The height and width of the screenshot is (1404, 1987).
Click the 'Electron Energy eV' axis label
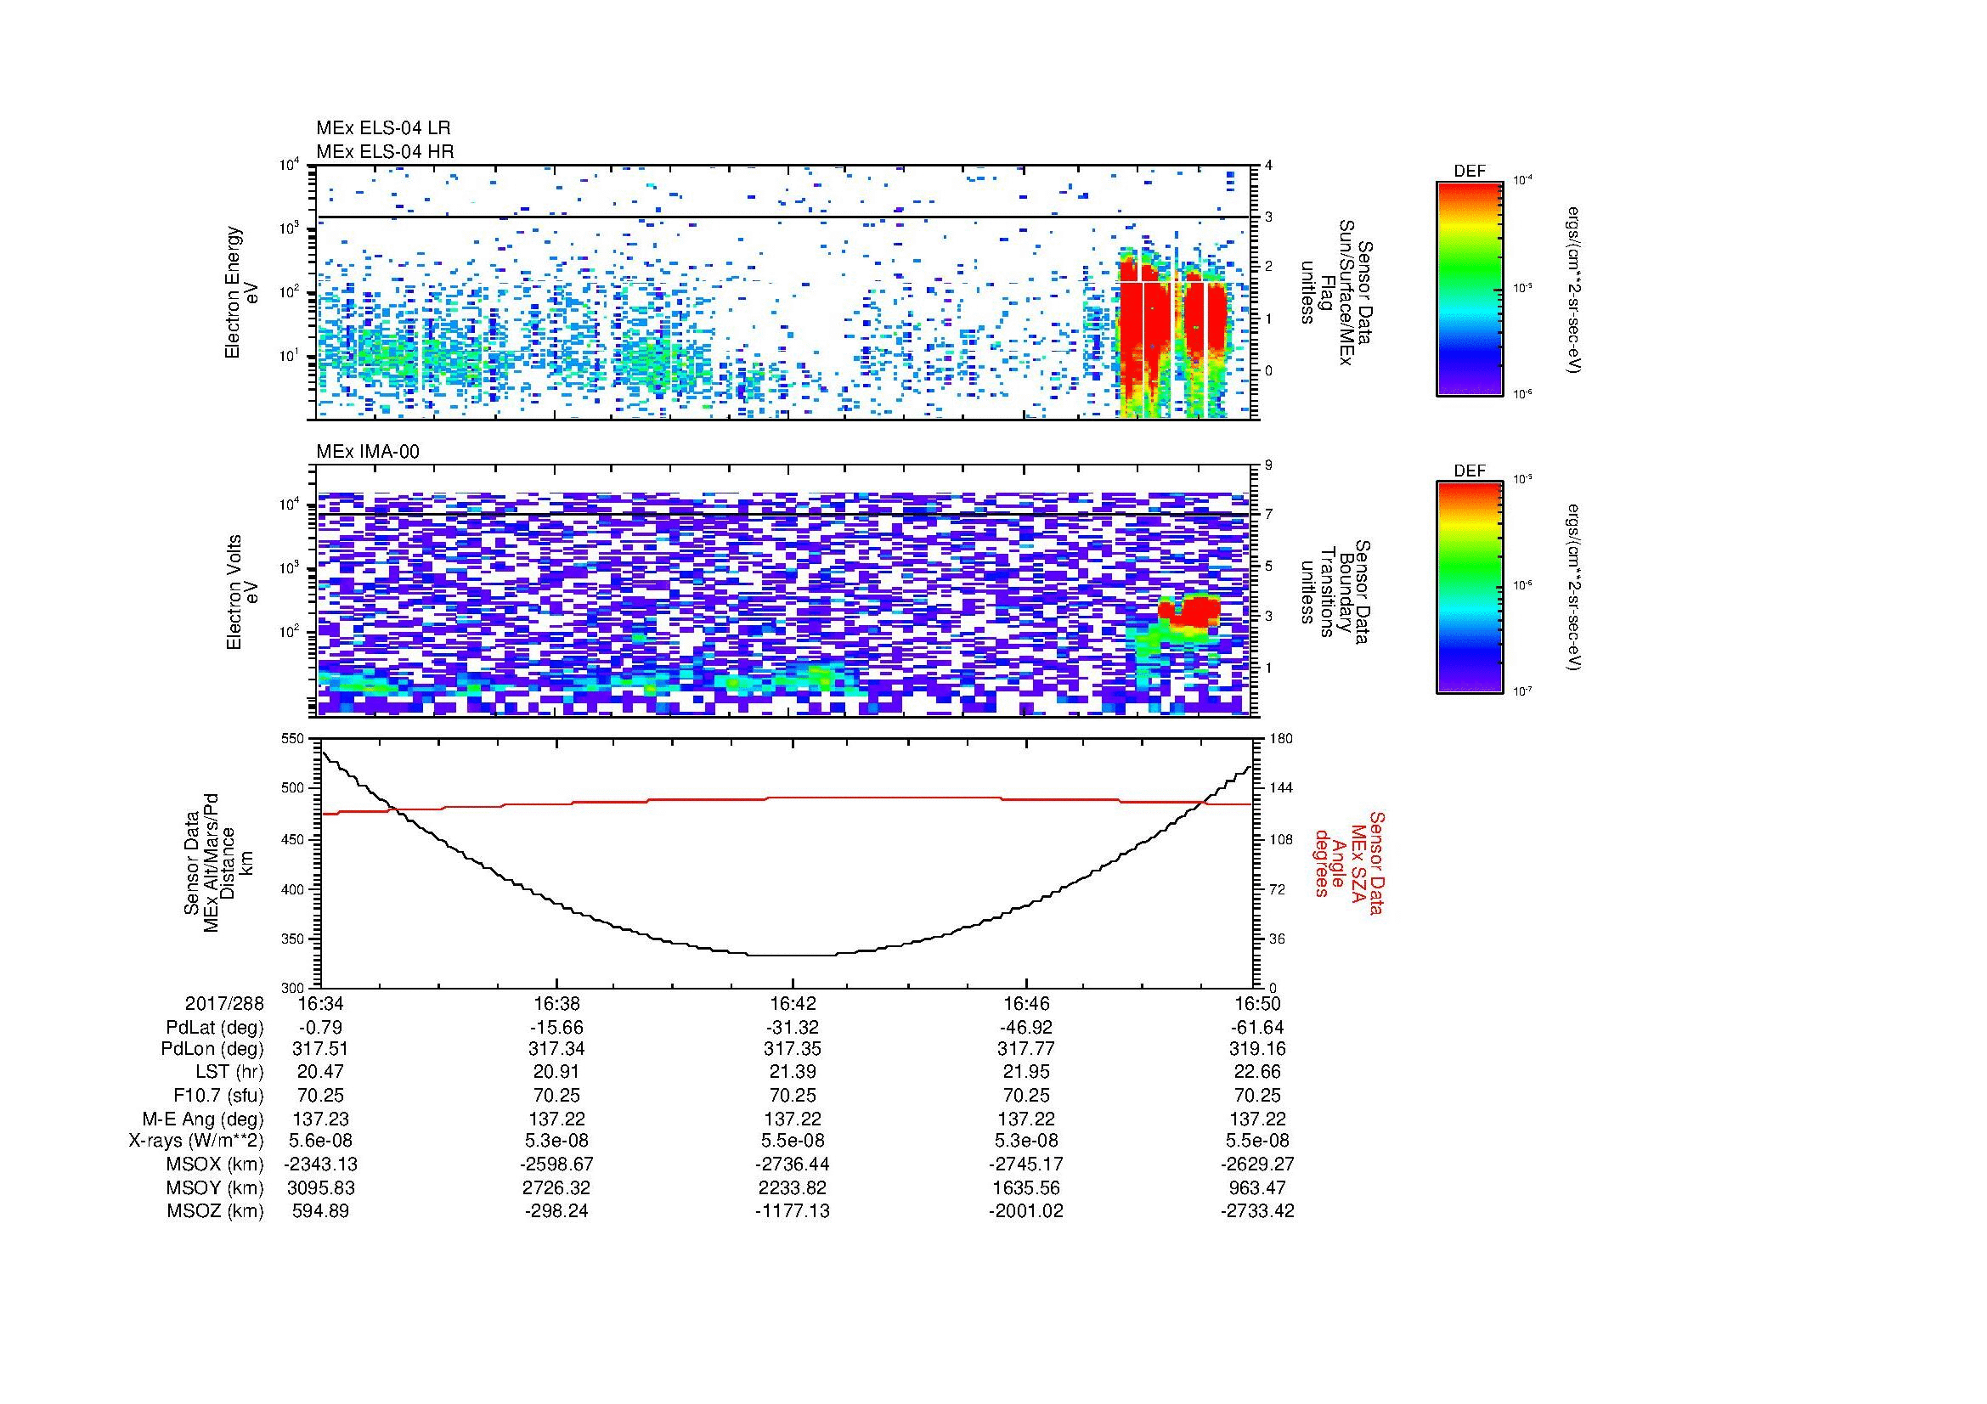[x=242, y=292]
